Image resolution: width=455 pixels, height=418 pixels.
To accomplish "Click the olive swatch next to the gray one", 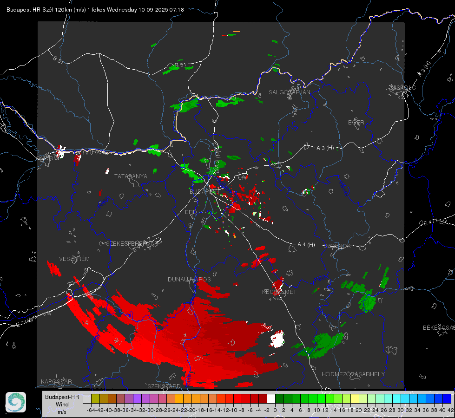I will (95, 398).
